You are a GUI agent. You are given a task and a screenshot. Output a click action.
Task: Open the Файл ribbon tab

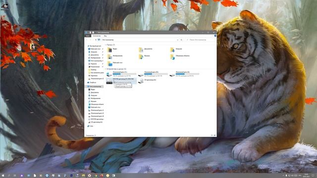tap(88, 36)
